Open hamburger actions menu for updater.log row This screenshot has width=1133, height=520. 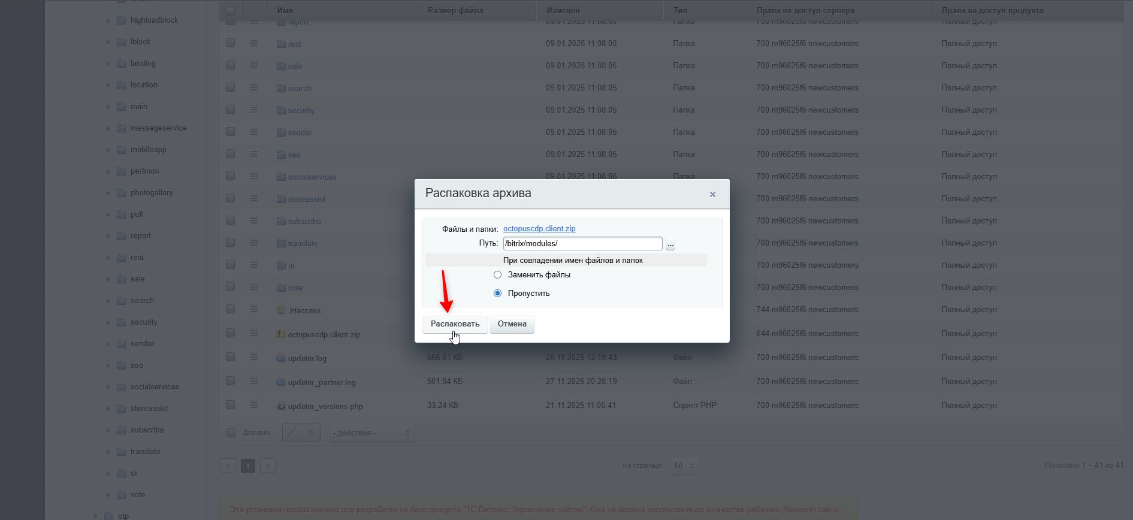[254, 357]
